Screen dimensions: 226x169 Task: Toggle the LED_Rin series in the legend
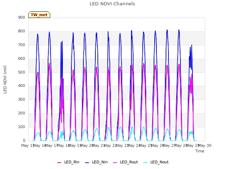pos(68,162)
